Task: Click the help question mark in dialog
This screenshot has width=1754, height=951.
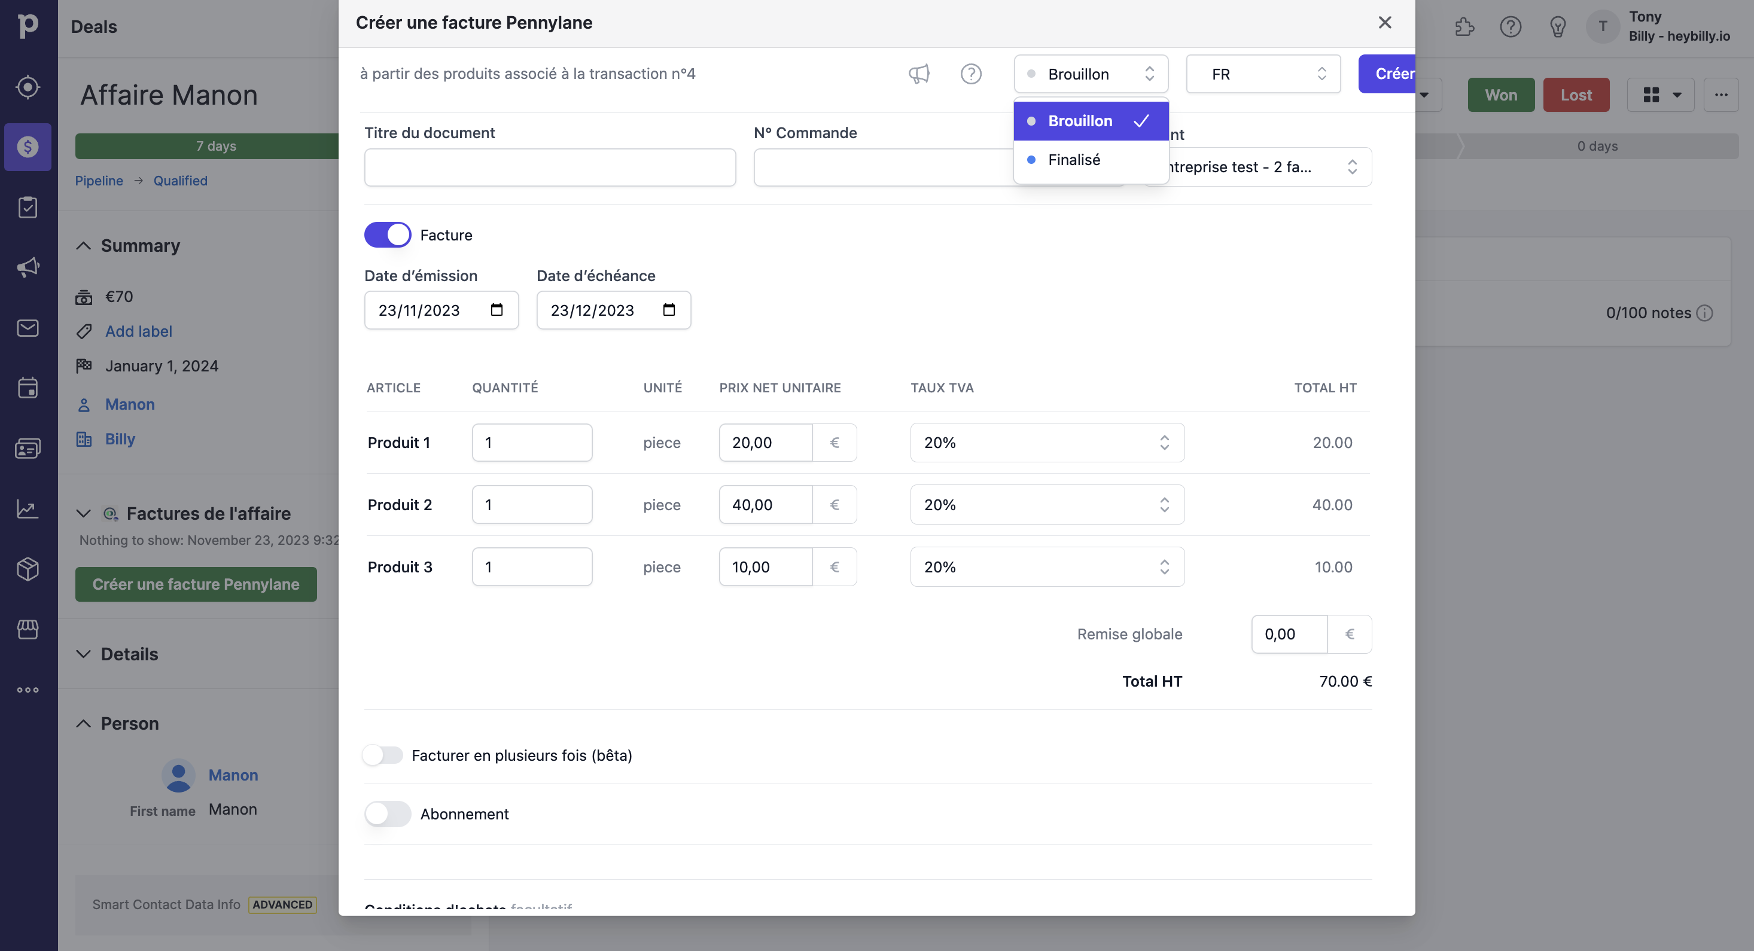Action: point(971,74)
